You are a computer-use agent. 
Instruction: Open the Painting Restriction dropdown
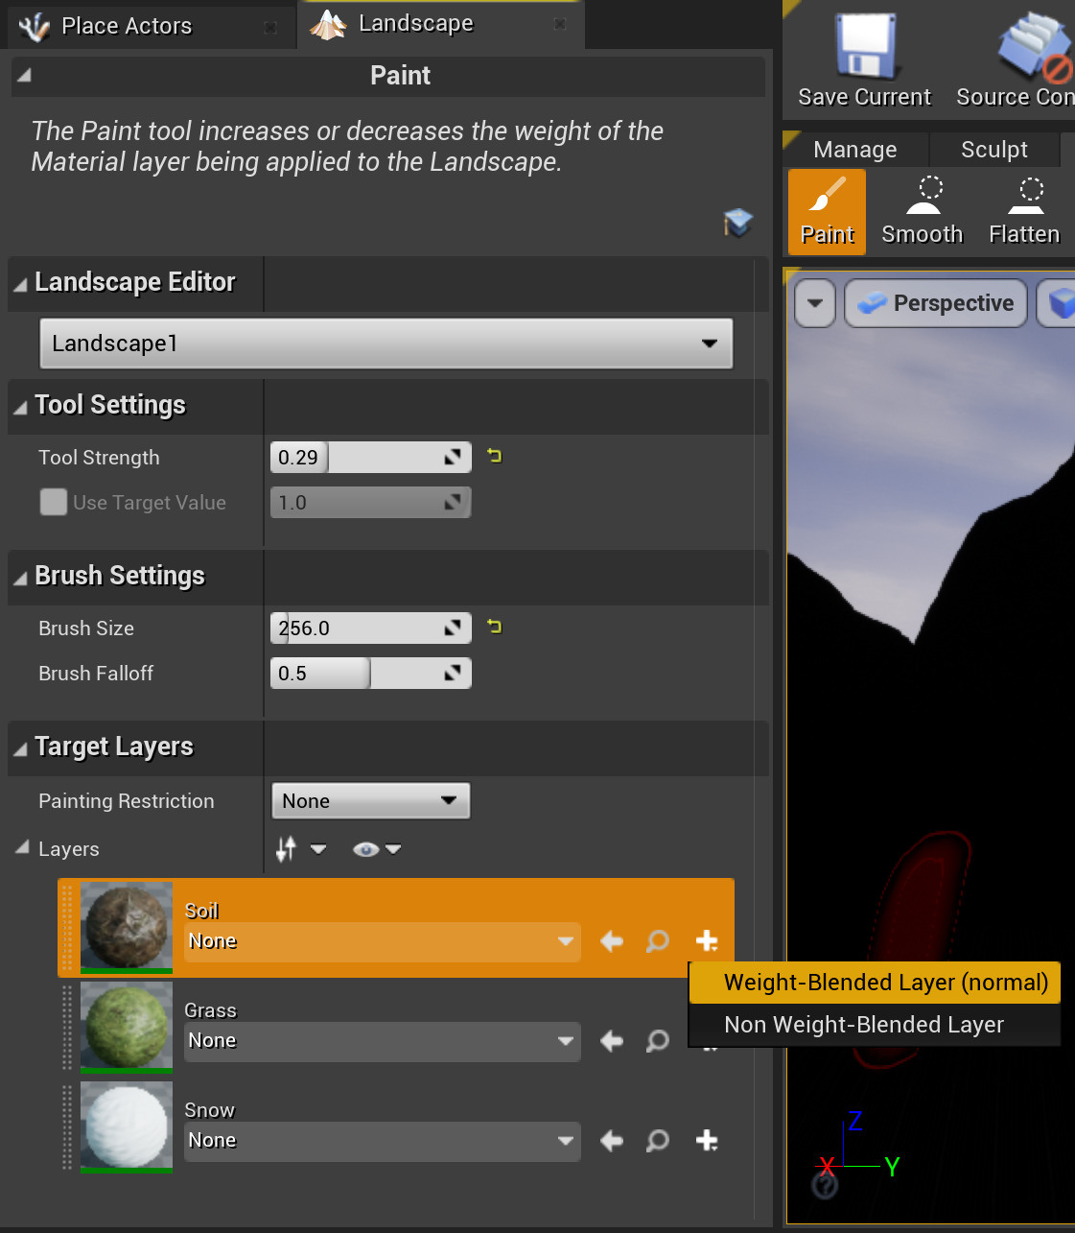370,800
